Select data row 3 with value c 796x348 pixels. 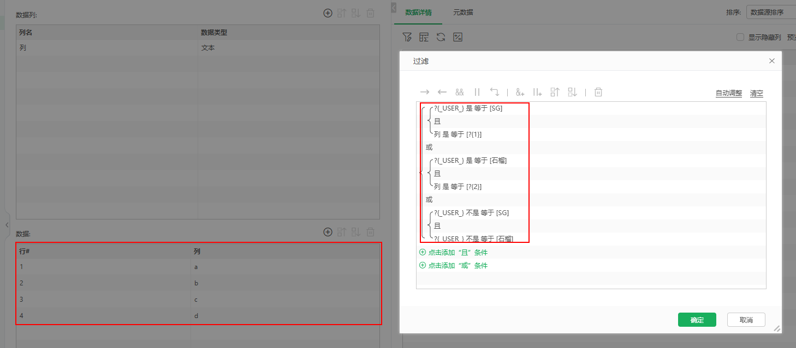tap(198, 300)
